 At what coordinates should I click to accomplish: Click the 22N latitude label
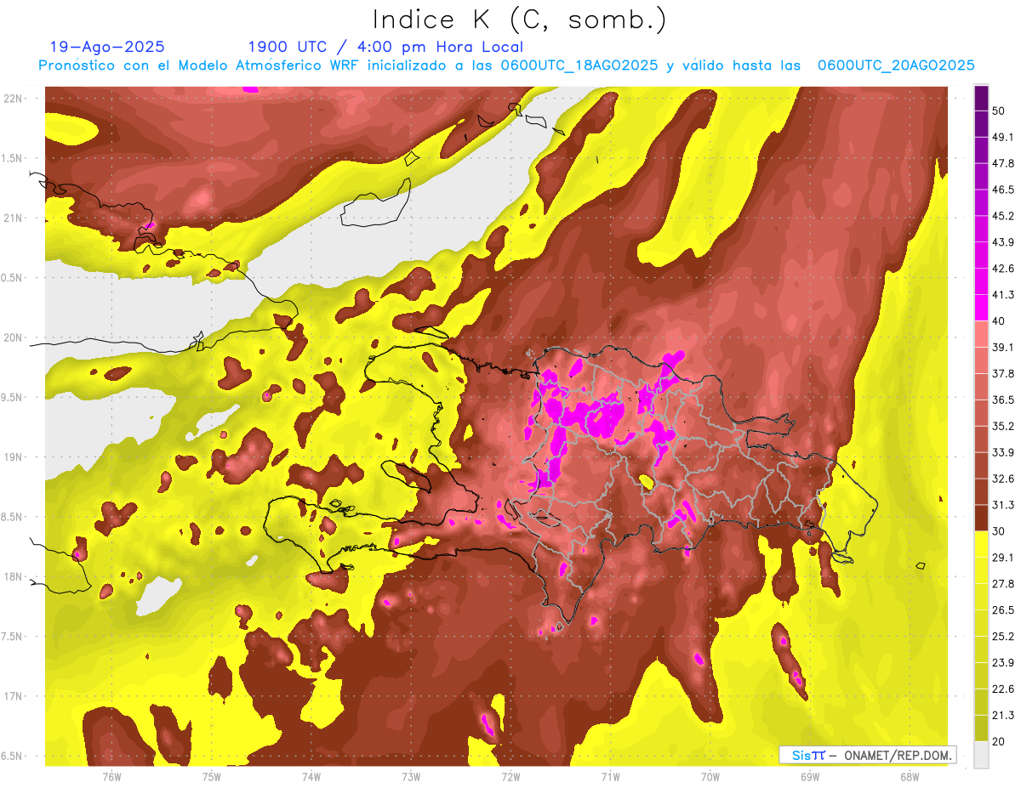coord(14,99)
